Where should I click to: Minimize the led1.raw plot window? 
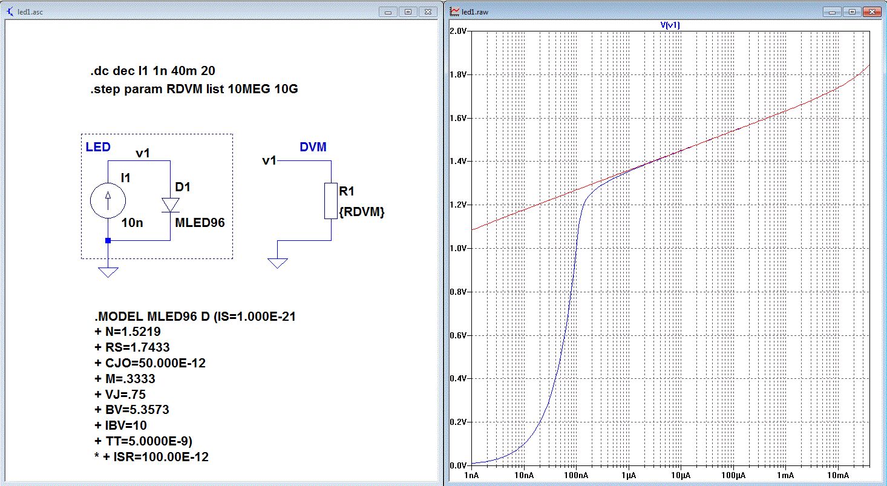[833, 11]
